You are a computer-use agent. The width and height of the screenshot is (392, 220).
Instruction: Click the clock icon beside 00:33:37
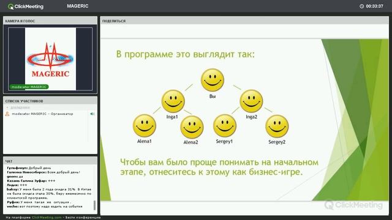coord(361,6)
